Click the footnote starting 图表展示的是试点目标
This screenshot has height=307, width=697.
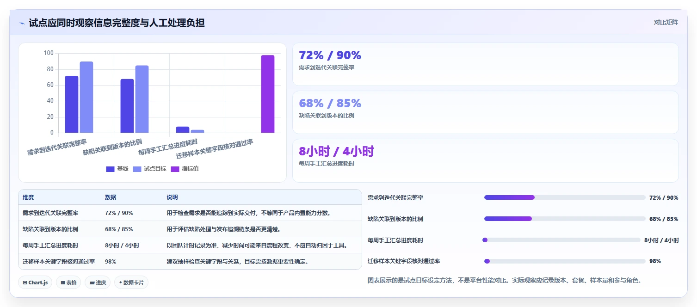point(504,280)
